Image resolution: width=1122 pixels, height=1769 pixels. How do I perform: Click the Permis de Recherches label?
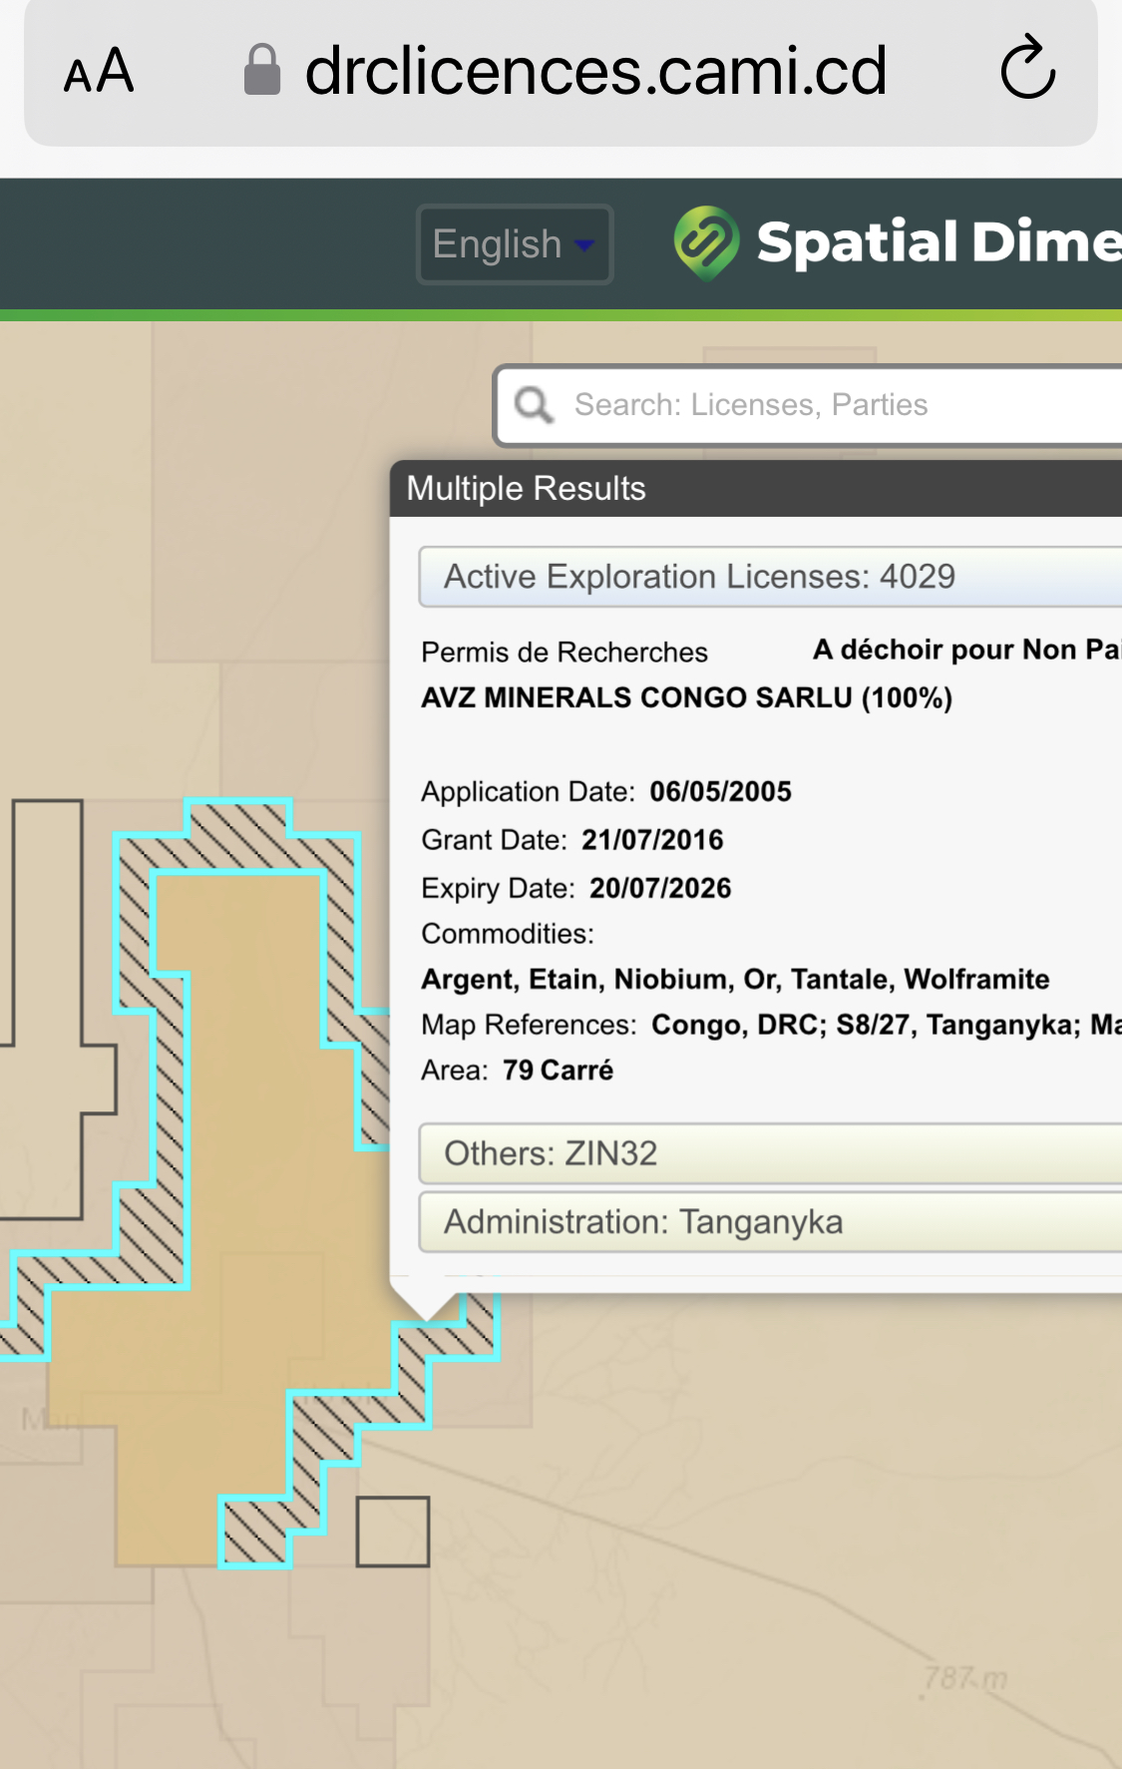564,653
